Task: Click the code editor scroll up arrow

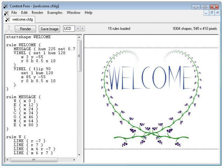Action: click(x=79, y=37)
